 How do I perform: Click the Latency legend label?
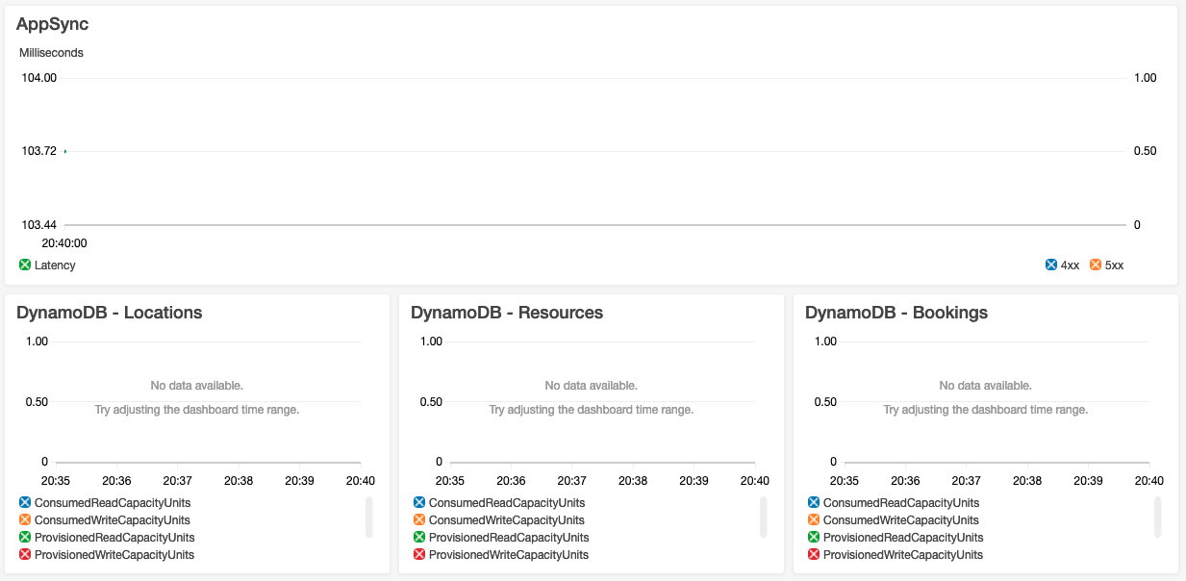[x=55, y=265]
